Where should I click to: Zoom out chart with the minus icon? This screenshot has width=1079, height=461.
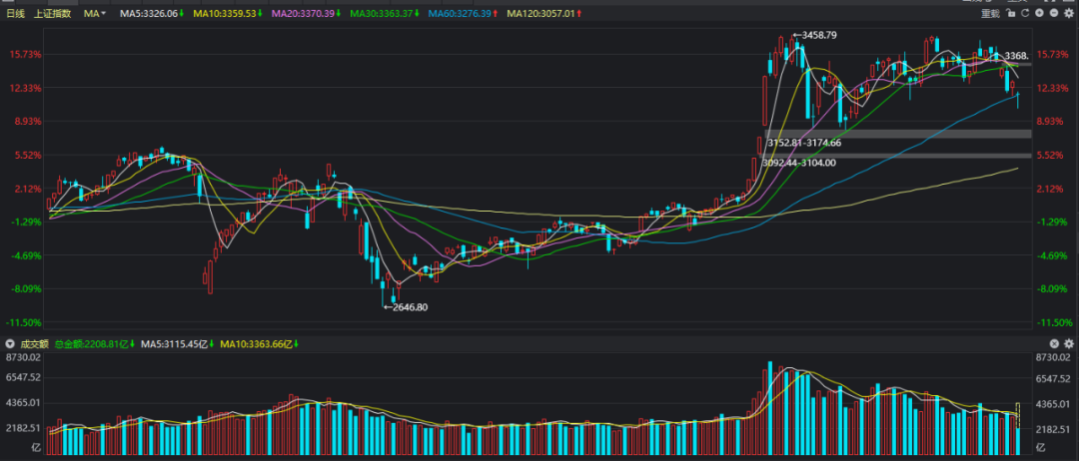(1054, 13)
